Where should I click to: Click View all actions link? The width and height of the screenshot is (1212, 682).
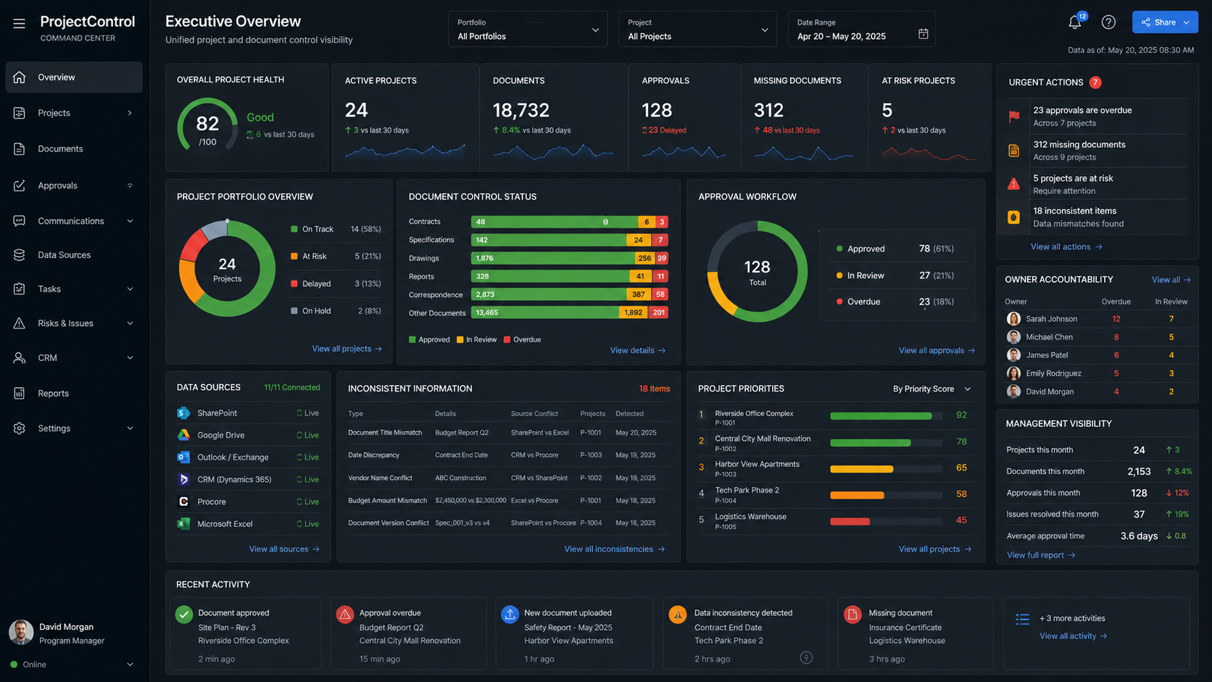coord(1066,246)
